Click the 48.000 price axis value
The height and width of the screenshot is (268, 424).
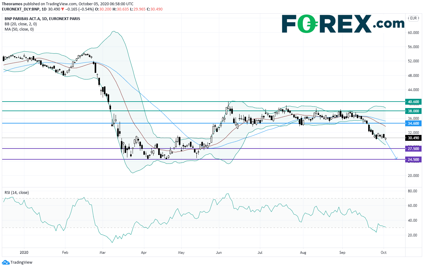point(413,75)
